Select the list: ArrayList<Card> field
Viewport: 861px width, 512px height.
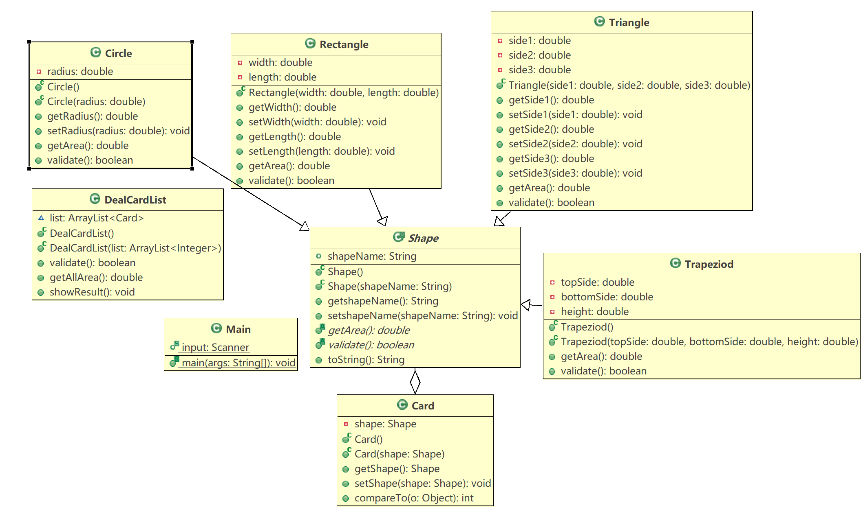pyautogui.click(x=96, y=218)
